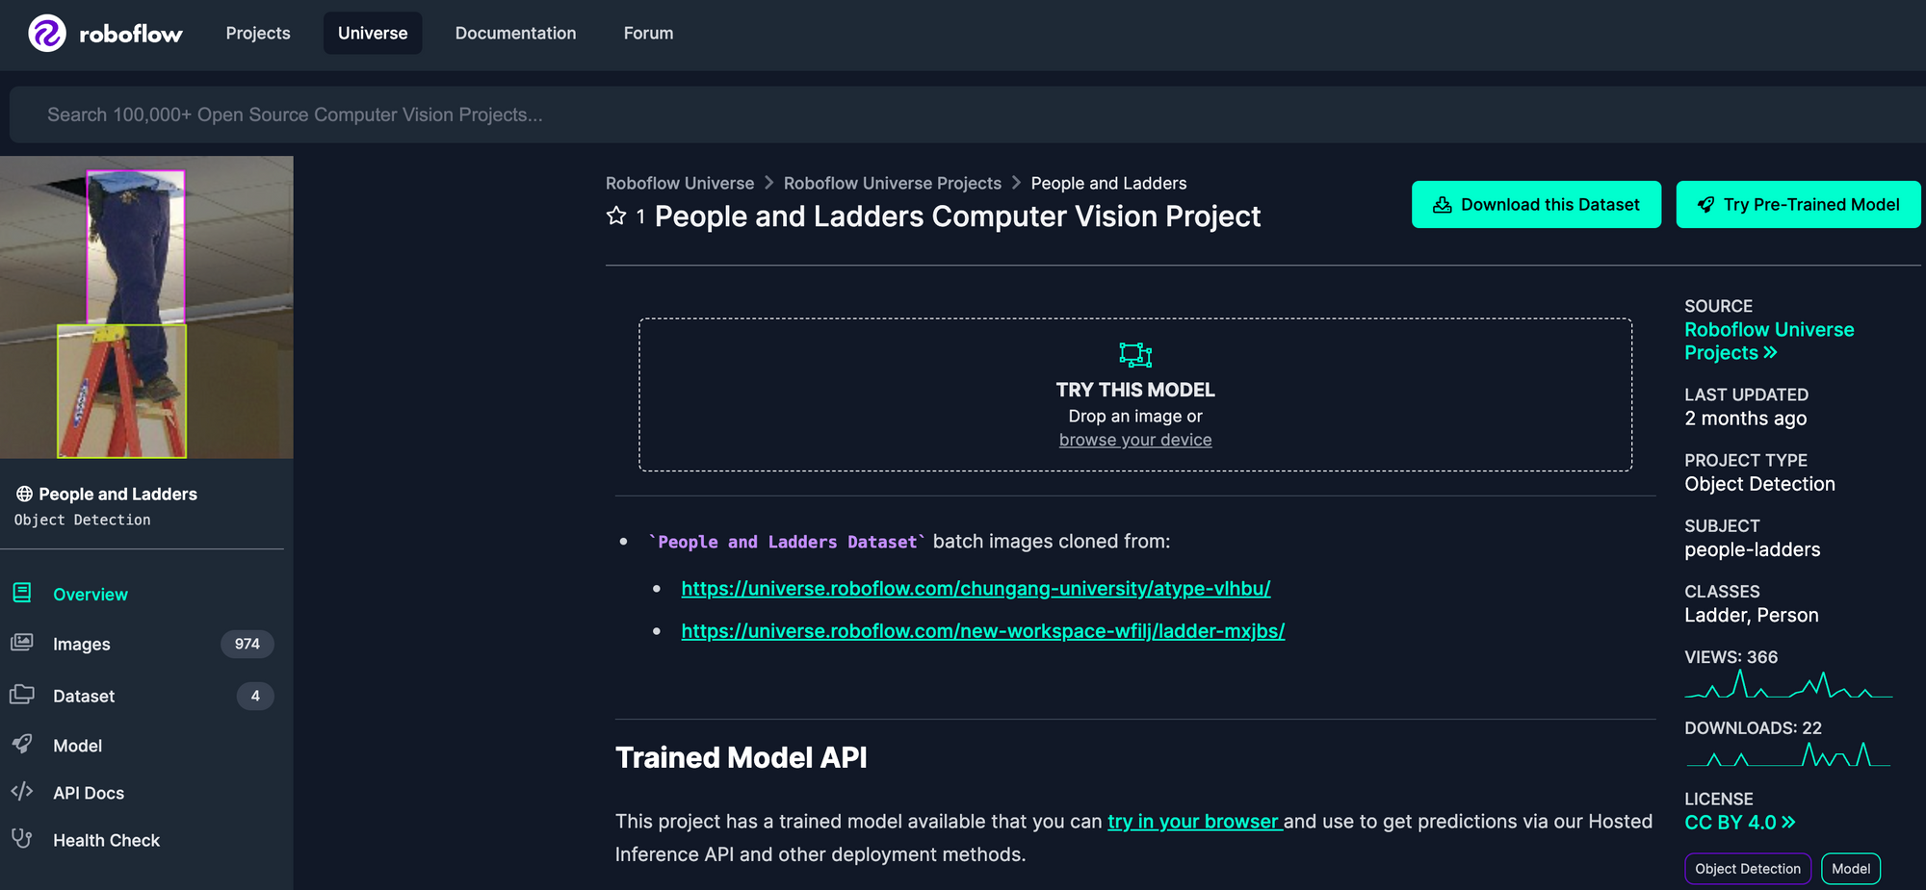This screenshot has width=1926, height=890.
Task: Click the Roboflow Universe Projects breadcrumb
Action: 893,183
